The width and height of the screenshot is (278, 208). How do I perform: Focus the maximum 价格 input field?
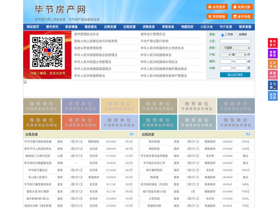[241, 68]
